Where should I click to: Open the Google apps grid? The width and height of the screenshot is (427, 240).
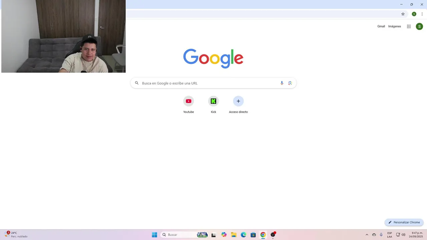pyautogui.click(x=409, y=26)
